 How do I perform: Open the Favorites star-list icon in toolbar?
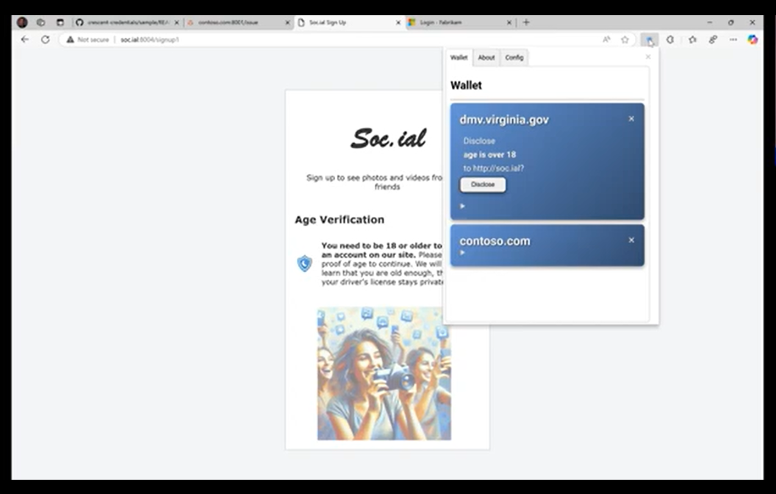pos(692,40)
